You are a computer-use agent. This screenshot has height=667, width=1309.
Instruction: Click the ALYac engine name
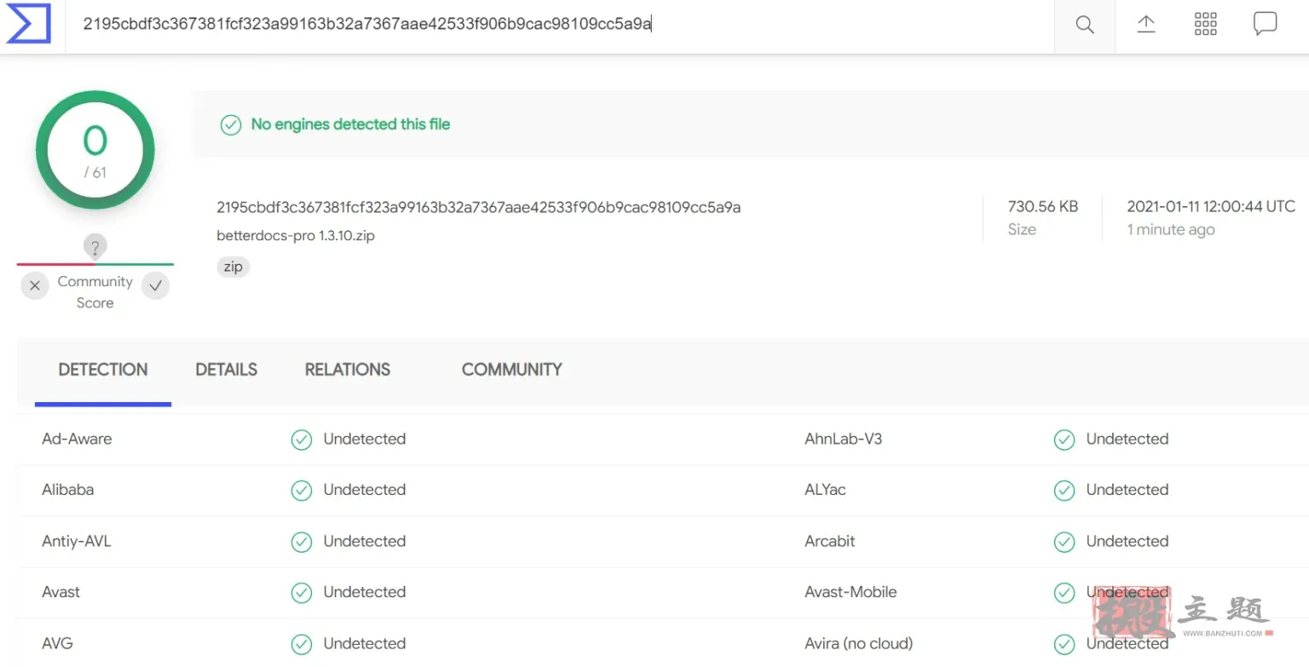point(826,490)
